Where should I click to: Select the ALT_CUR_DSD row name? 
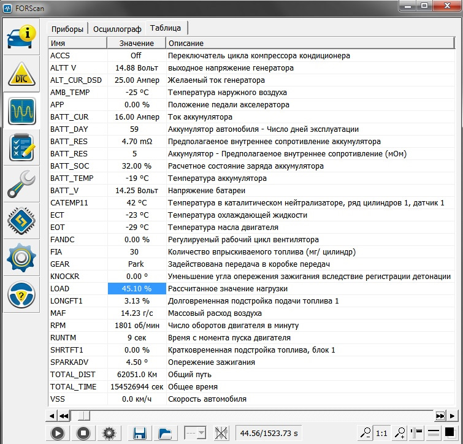pos(76,80)
